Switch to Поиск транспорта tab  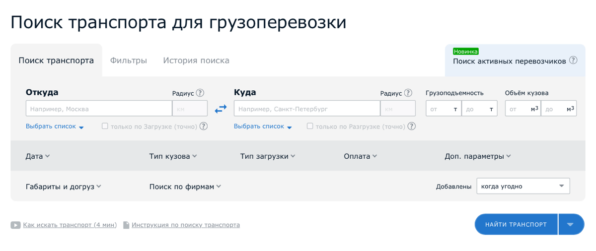pyautogui.click(x=56, y=61)
